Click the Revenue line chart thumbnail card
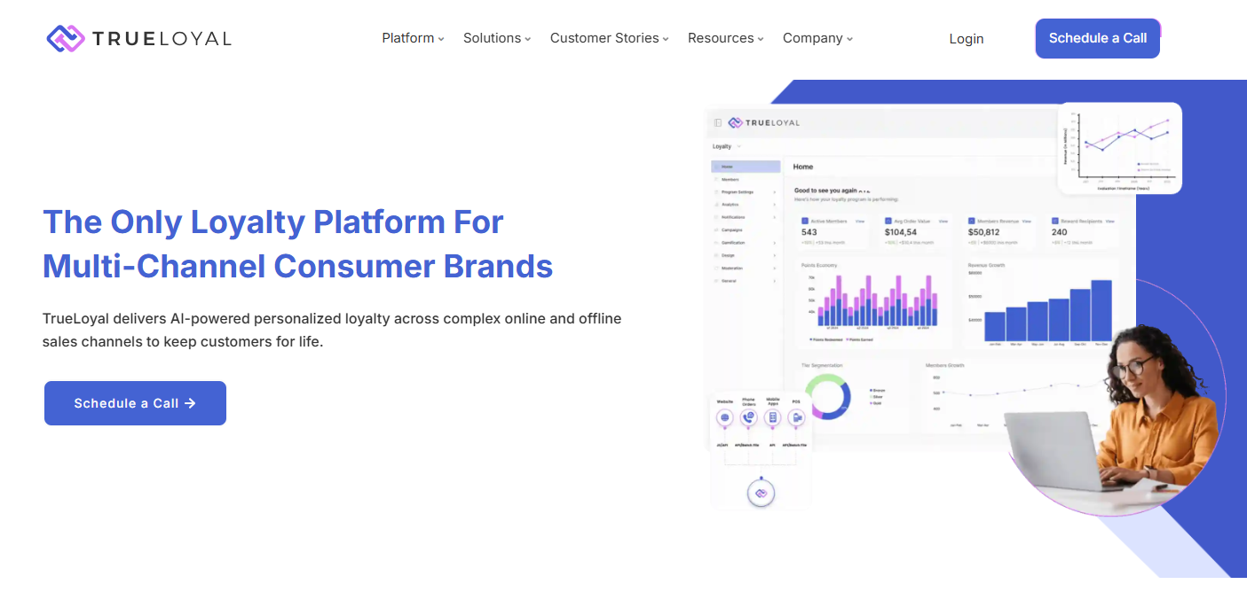Viewport: 1247px width, 592px height. click(1118, 147)
